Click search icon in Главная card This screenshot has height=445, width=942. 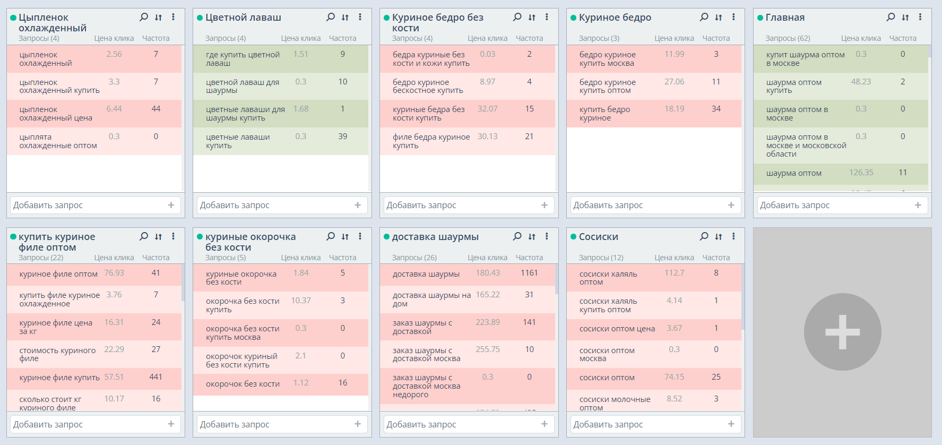tap(891, 17)
